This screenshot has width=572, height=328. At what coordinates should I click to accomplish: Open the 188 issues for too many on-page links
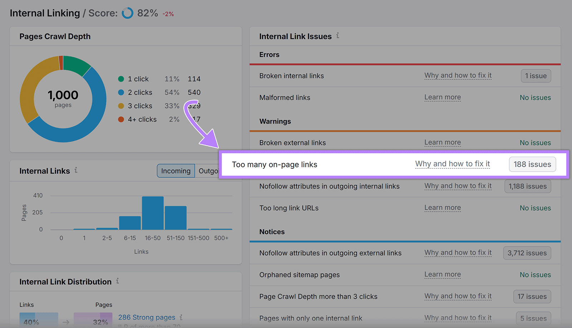coord(532,164)
